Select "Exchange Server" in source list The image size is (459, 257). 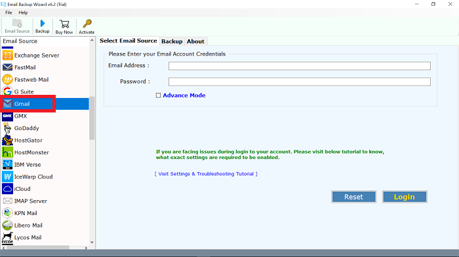click(37, 55)
